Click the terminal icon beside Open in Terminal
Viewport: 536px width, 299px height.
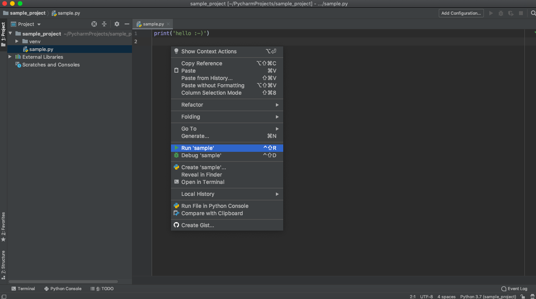(x=176, y=182)
